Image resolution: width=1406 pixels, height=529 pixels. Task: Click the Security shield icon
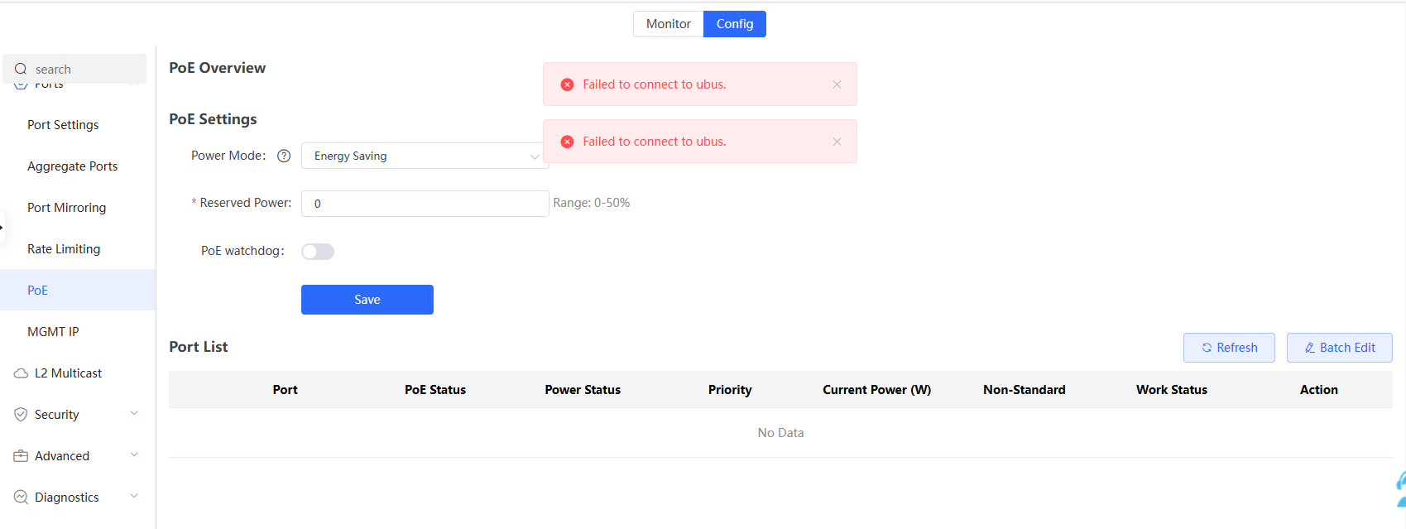(21, 415)
